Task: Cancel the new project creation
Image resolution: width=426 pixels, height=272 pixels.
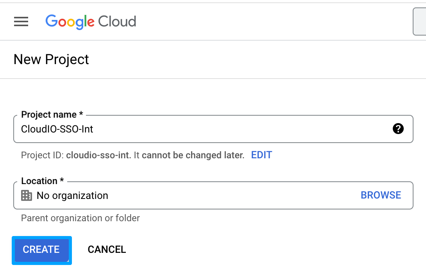Action: click(x=107, y=249)
